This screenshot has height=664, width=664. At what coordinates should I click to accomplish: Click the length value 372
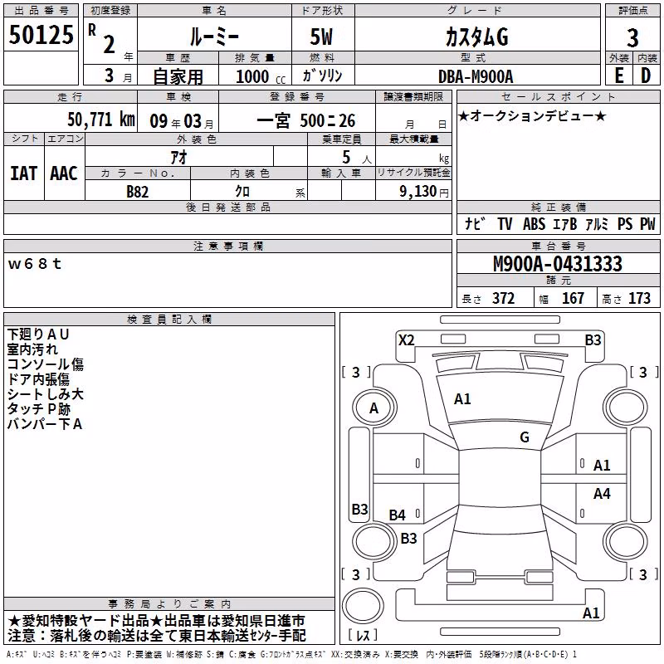(x=503, y=299)
